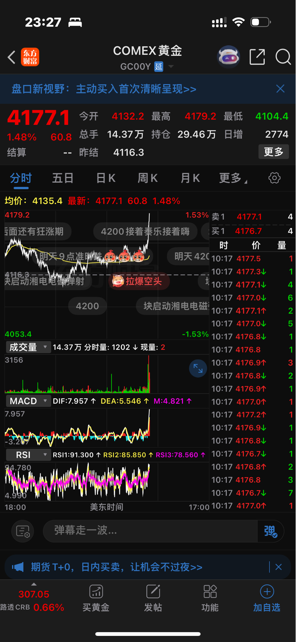Tap the 日增 2774 value
Viewport: 296px width, 642px height.
coord(277,134)
